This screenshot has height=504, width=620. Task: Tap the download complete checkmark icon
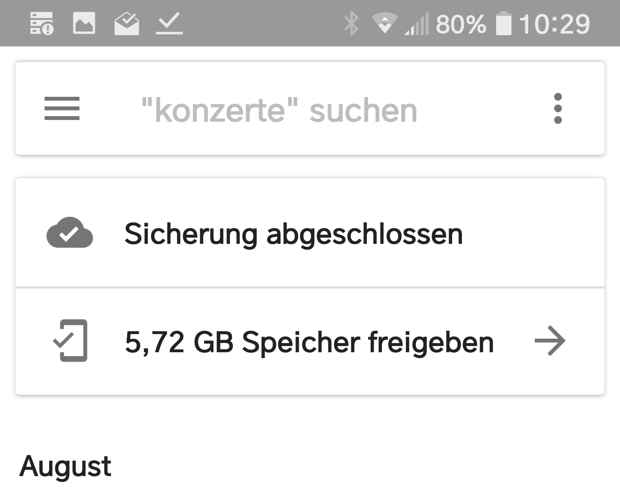click(169, 23)
